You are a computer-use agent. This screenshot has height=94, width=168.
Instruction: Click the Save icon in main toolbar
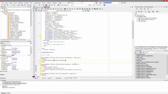19,5
